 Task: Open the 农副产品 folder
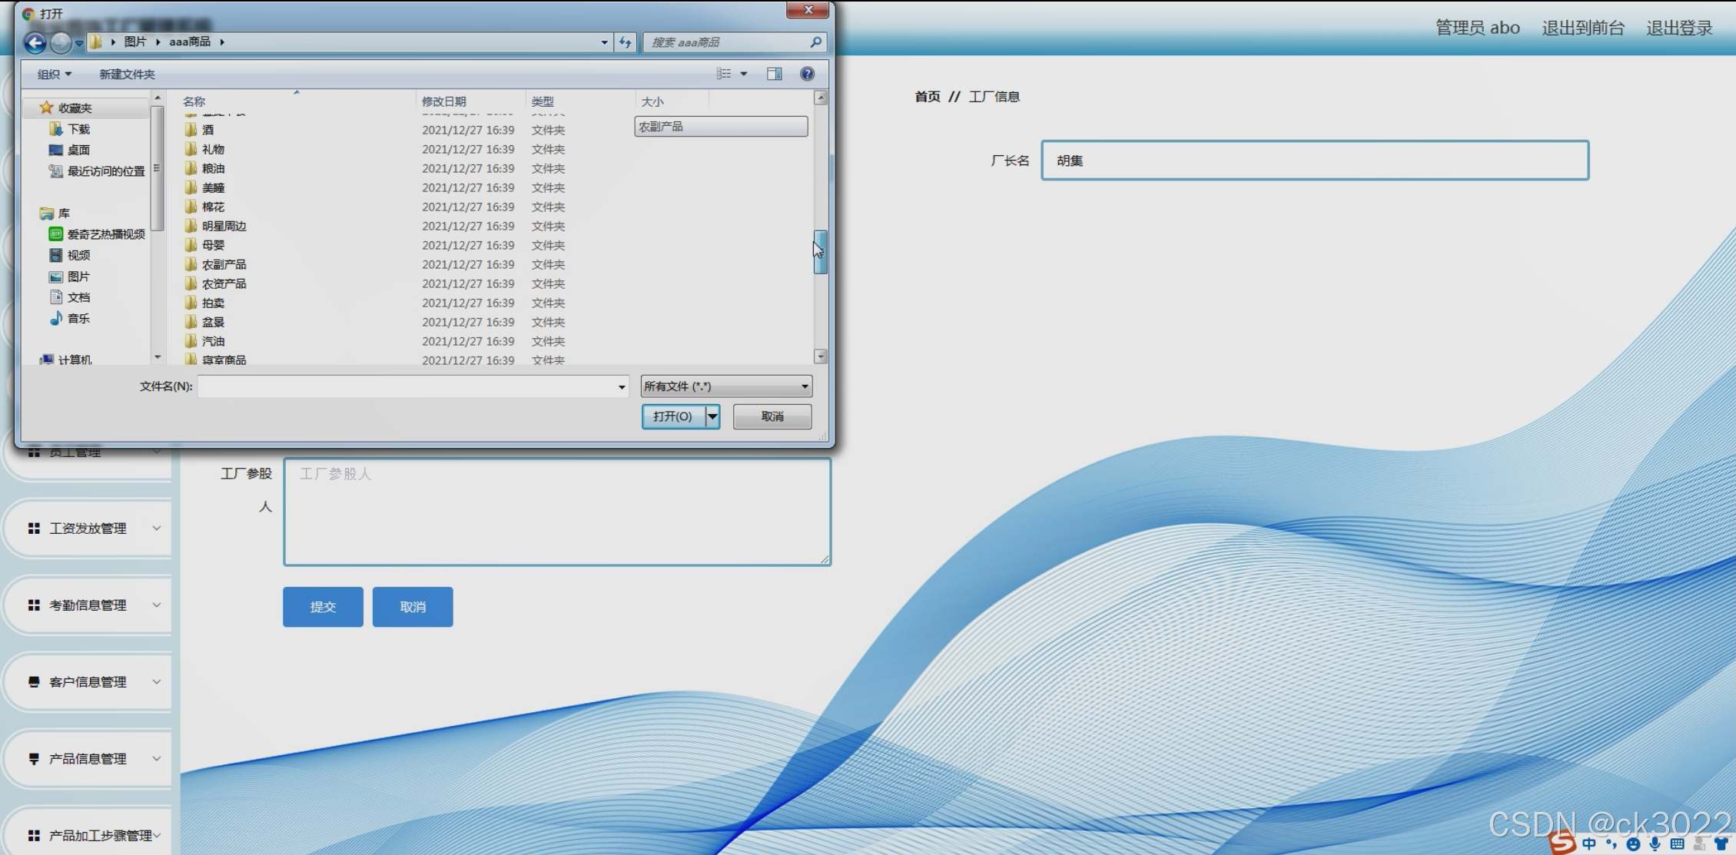(x=224, y=264)
